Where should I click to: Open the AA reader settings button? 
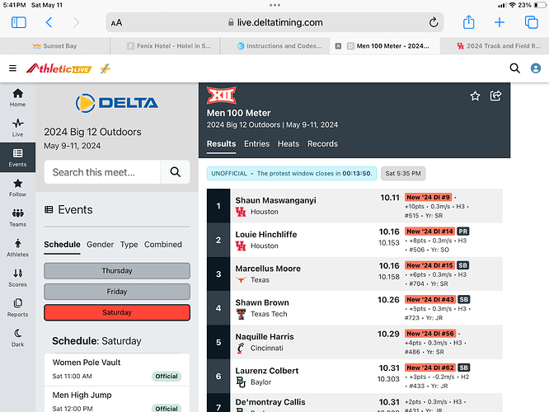click(116, 23)
